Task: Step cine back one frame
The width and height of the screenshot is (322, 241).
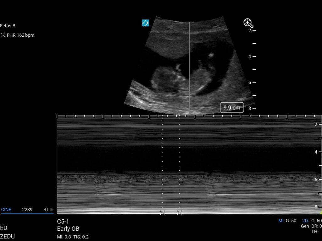Action: click(46, 209)
